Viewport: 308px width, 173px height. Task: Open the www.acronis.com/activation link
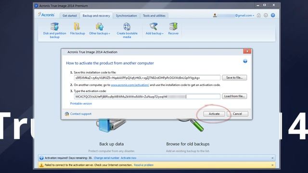click(130, 85)
